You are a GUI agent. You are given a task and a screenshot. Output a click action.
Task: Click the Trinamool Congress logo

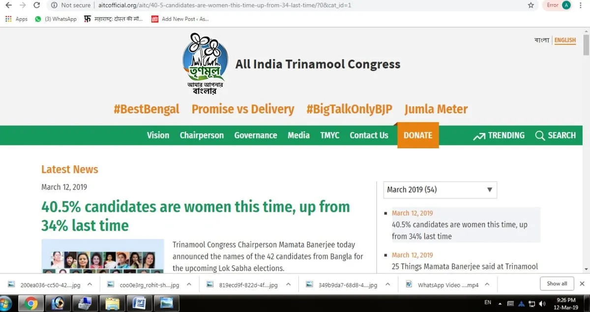[205, 64]
